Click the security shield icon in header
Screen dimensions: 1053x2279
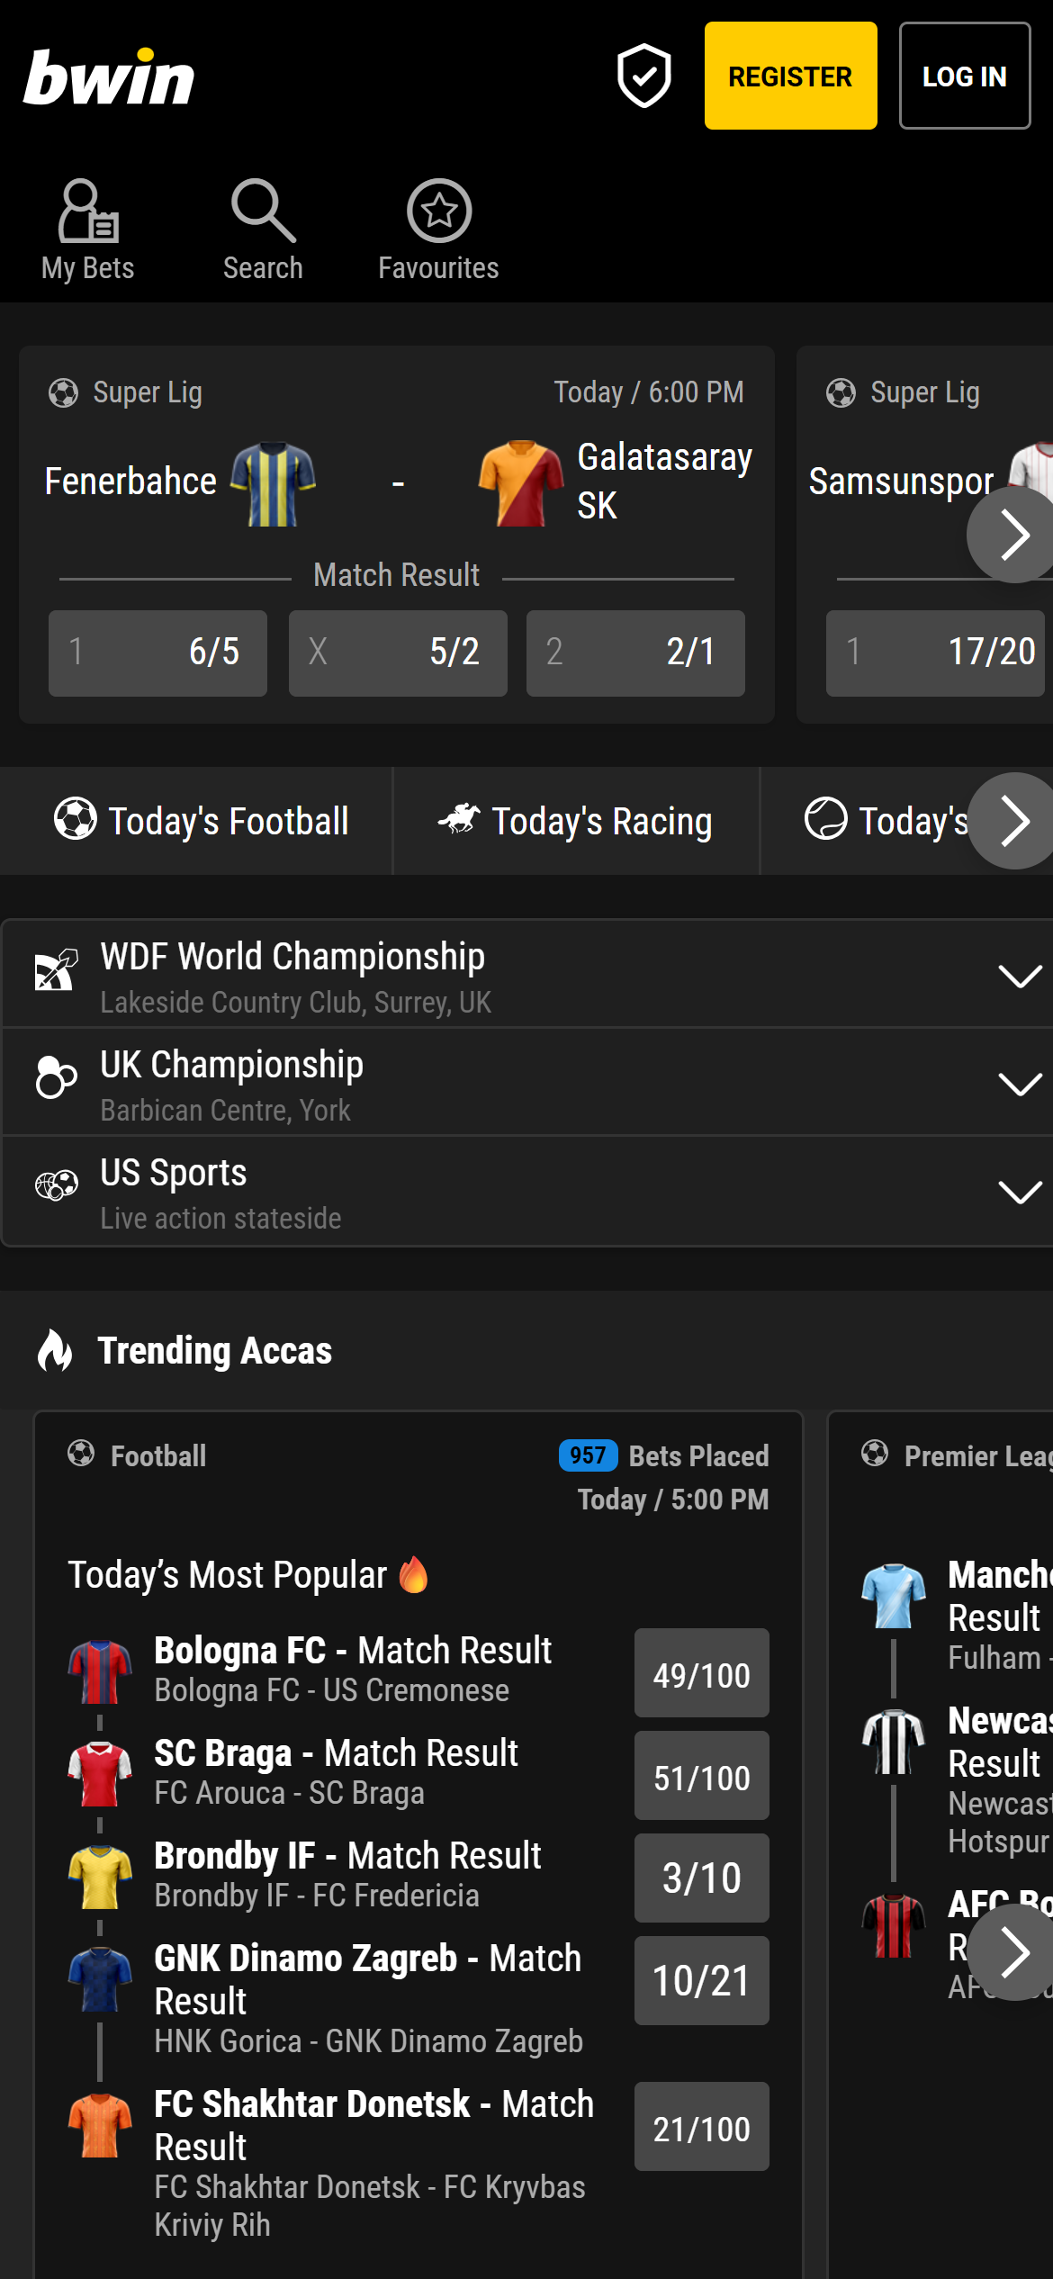click(643, 76)
